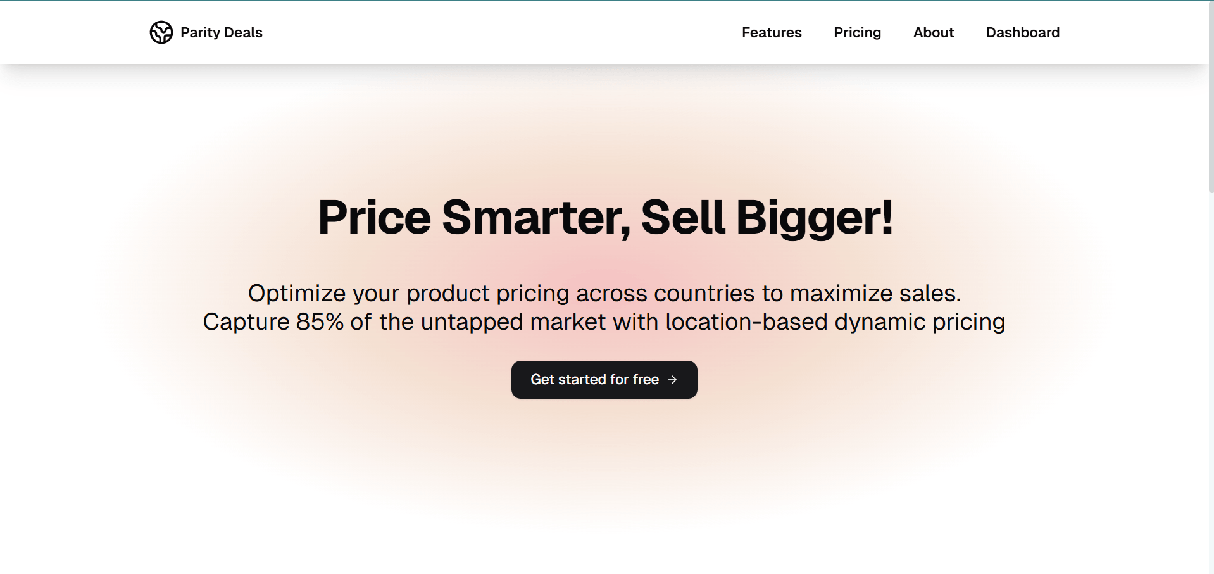The height and width of the screenshot is (574, 1214).
Task: Click the "Optimize your product pricing" subtitle line
Action: click(604, 294)
